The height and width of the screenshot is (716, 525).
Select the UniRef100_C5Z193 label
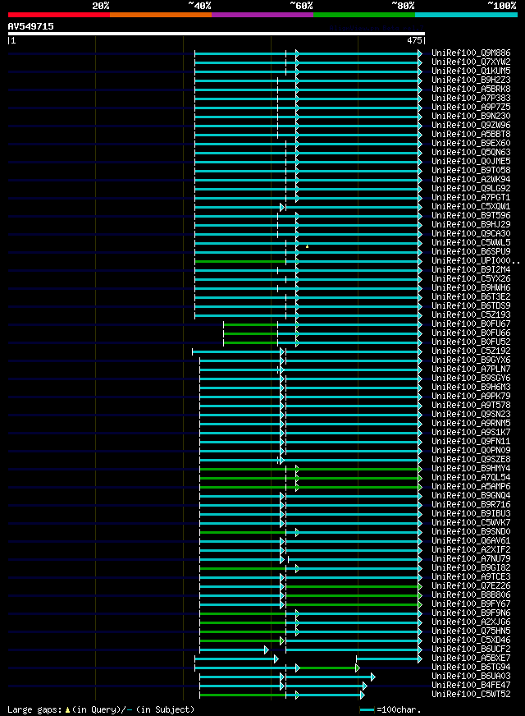tap(471, 315)
